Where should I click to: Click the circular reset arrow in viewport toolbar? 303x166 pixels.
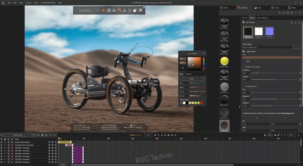tap(130, 10)
